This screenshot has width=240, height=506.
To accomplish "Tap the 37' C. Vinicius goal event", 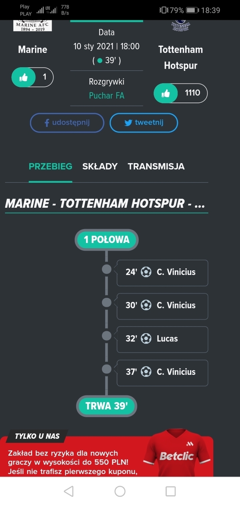I will tap(162, 373).
